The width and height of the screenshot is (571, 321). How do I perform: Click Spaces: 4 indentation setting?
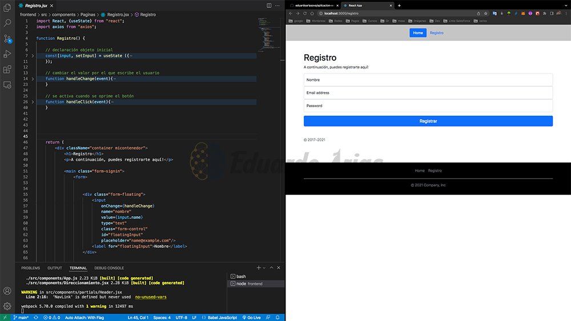pyautogui.click(x=162, y=318)
